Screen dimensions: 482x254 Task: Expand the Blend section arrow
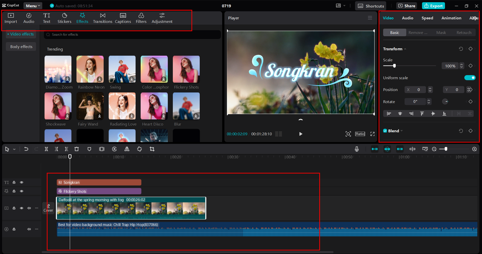point(401,131)
